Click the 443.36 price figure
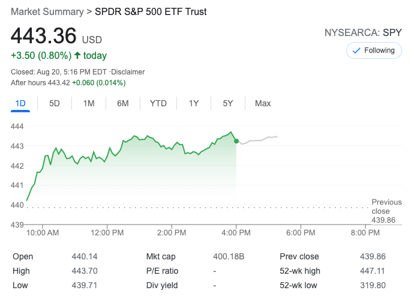 click(x=44, y=36)
